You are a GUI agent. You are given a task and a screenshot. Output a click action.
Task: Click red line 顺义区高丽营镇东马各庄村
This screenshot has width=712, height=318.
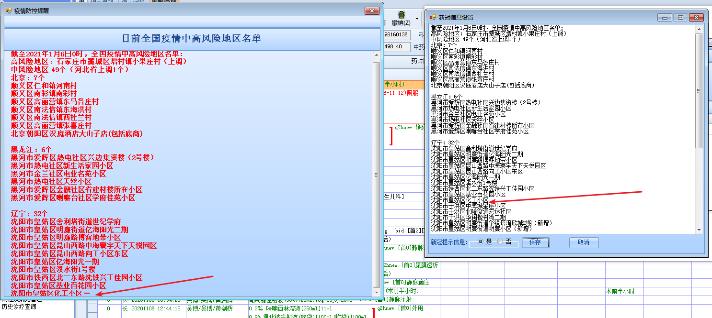(55, 102)
